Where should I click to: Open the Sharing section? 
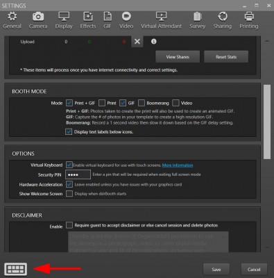tap(223, 21)
